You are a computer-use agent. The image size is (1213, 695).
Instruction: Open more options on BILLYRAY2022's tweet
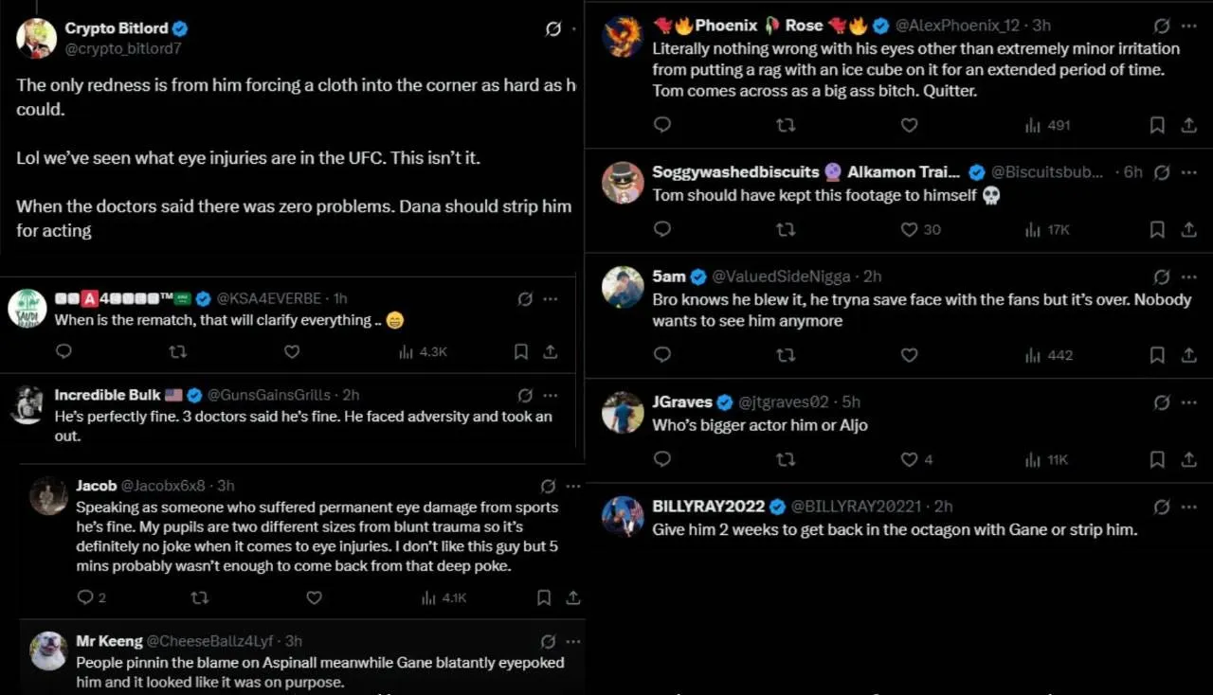point(1188,507)
